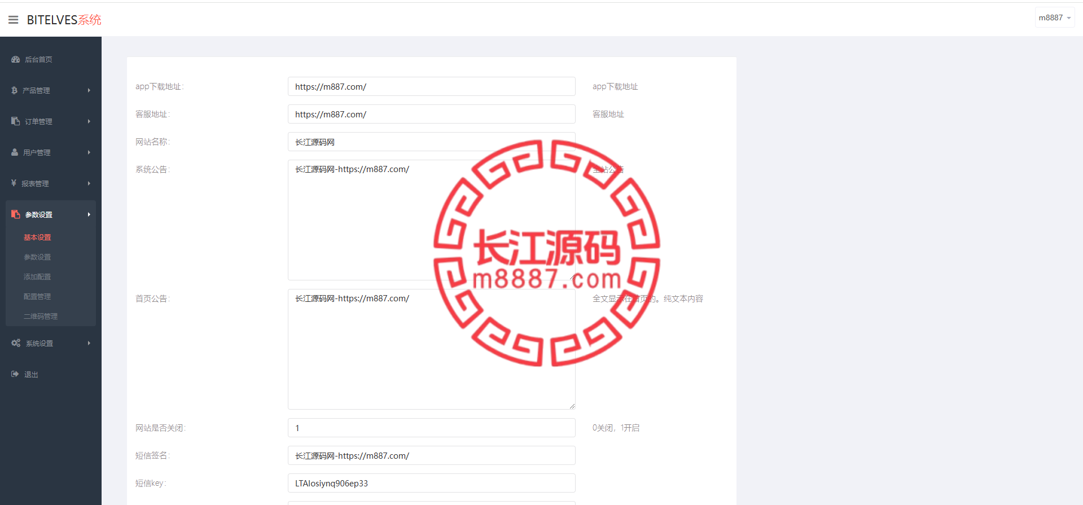Image resolution: width=1083 pixels, height=505 pixels.
Task: Click the document icon beside 订单管理
Action: (x=15, y=121)
